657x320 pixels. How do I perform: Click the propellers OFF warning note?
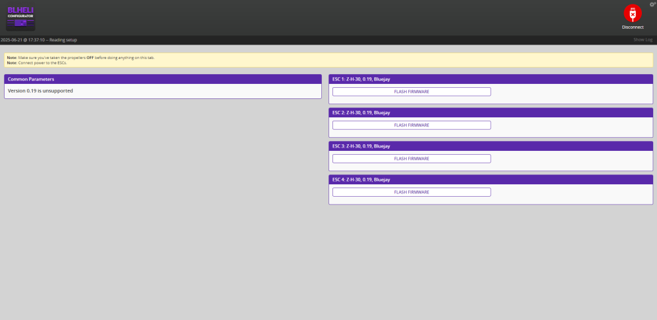81,58
